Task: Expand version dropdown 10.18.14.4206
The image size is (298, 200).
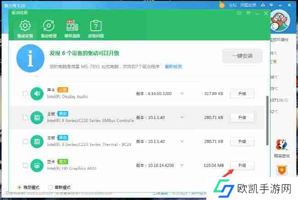Action: click(182, 166)
